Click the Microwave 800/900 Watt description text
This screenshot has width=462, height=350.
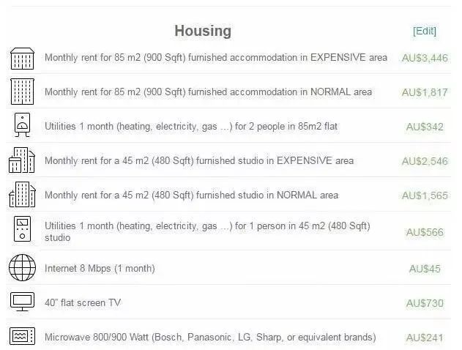tap(210, 338)
